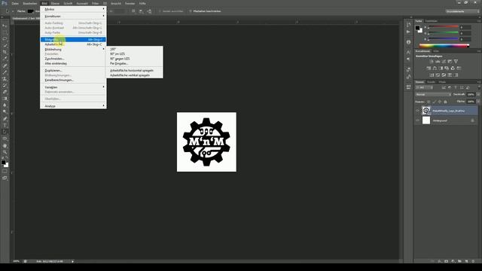Select the Move tool
482x271 pixels.
pos(5,26)
